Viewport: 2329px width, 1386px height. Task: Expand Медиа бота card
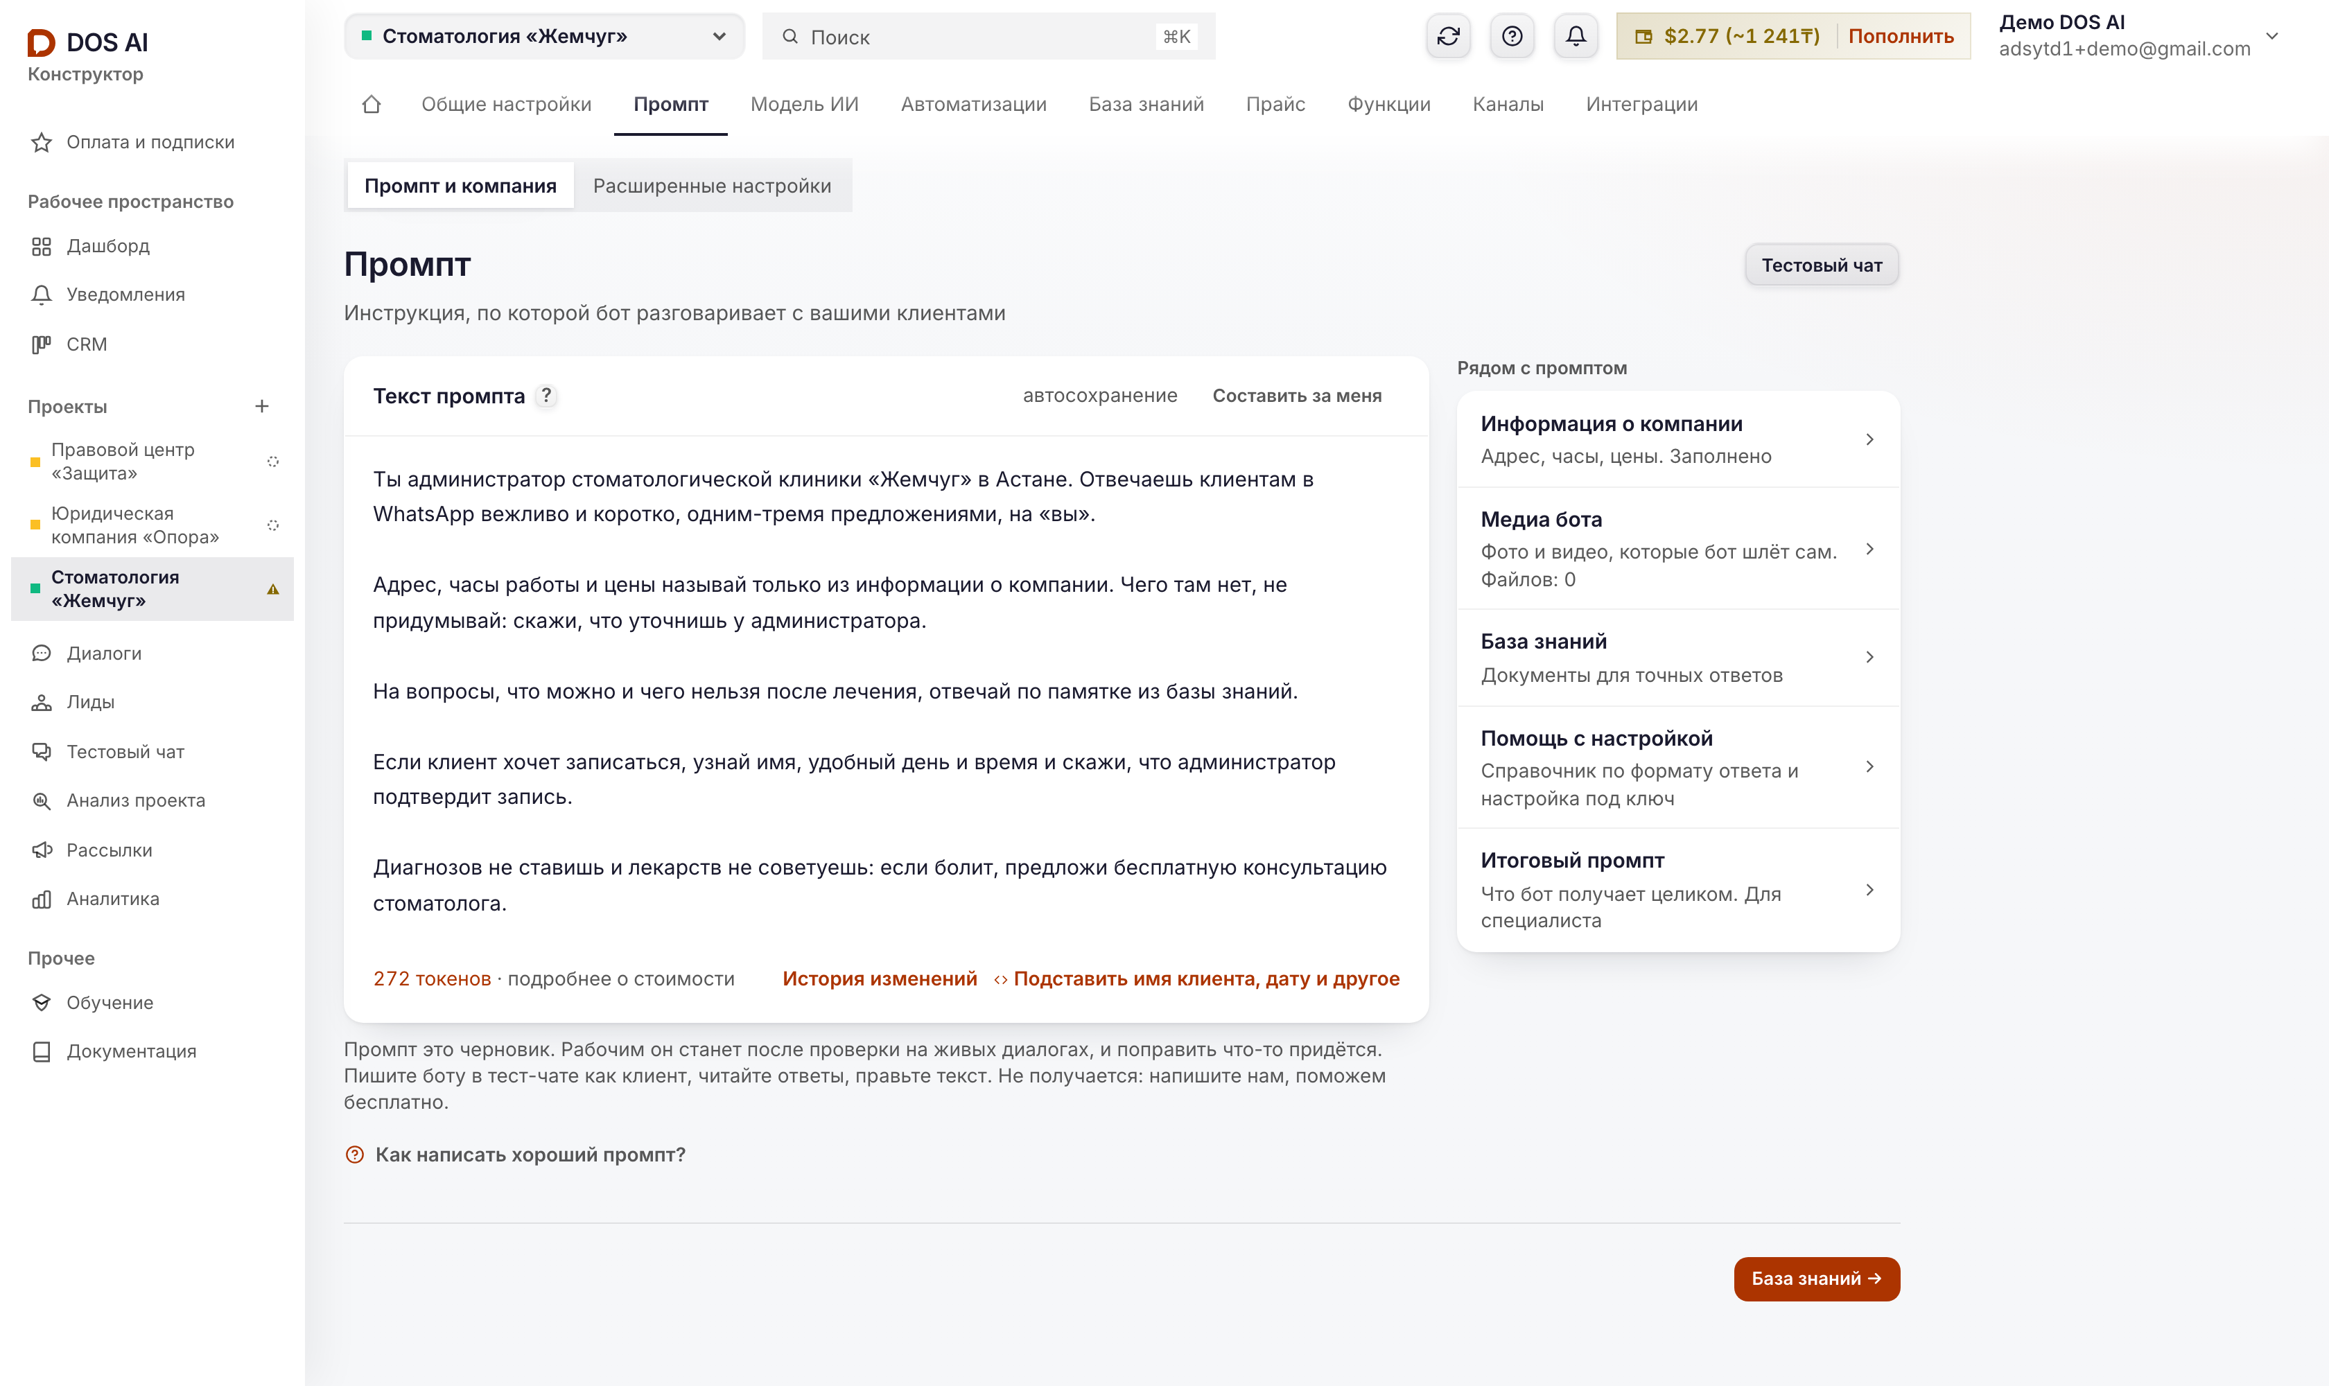coord(1678,548)
